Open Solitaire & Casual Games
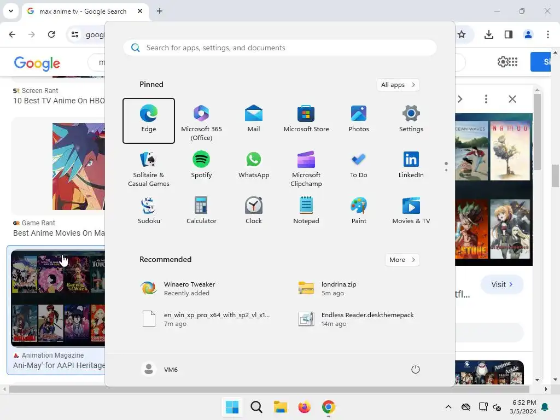The image size is (560, 420). pos(149,168)
